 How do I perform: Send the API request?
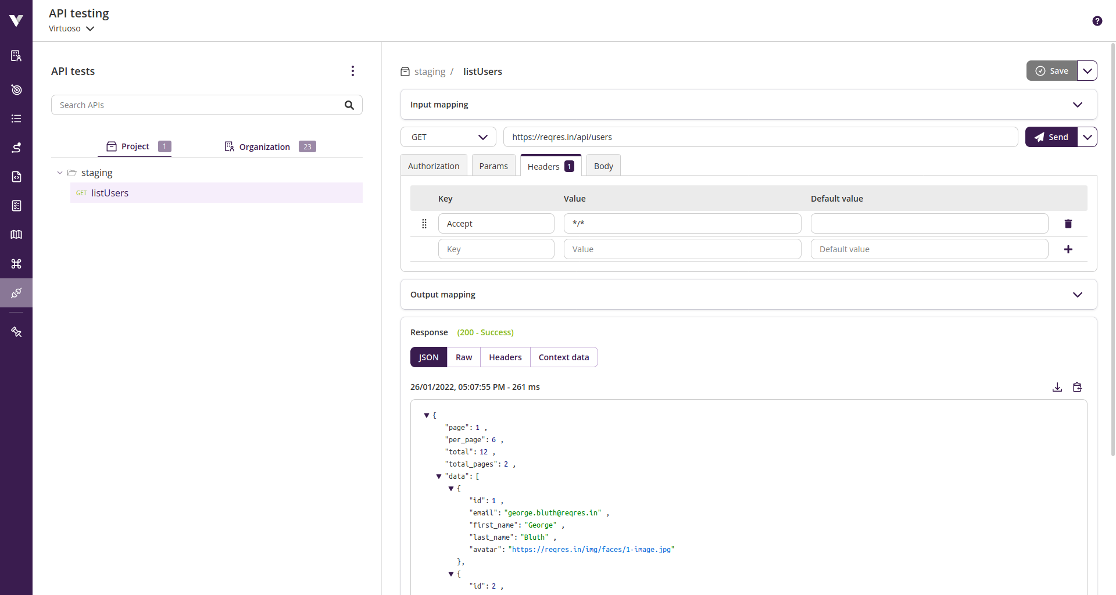1051,137
